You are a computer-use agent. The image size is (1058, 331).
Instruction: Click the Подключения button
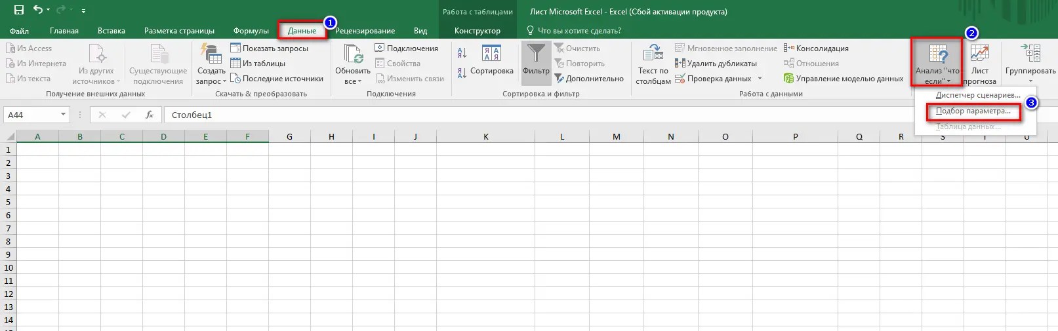click(x=406, y=49)
